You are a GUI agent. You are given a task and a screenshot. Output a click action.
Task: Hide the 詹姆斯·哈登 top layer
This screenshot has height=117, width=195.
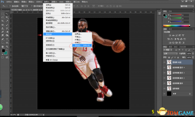[165, 62]
